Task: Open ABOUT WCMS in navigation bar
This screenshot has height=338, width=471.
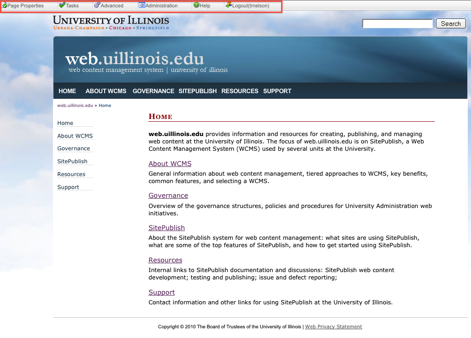Action: click(106, 91)
